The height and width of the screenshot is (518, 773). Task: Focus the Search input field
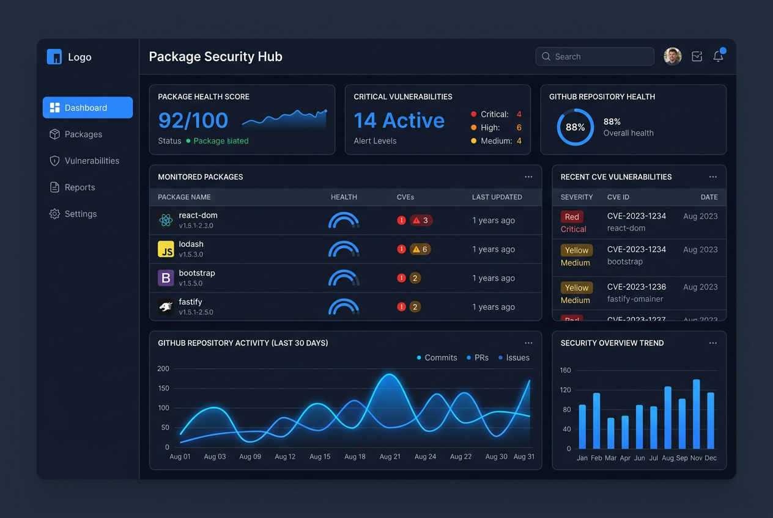(594, 56)
